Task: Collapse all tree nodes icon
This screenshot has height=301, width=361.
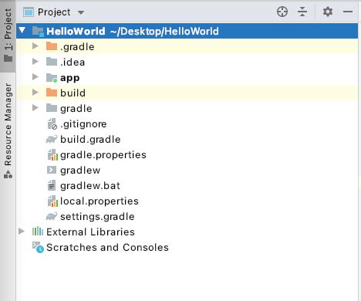Action: pyautogui.click(x=302, y=12)
